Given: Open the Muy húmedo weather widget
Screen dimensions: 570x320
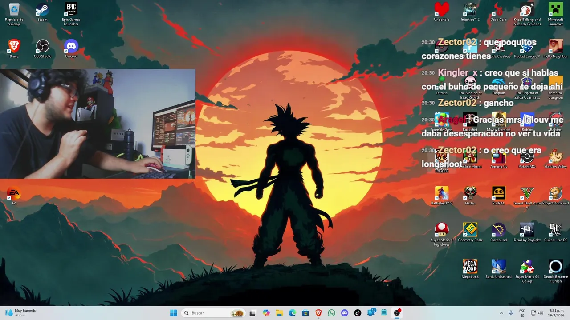Looking at the screenshot, I should click(x=20, y=313).
